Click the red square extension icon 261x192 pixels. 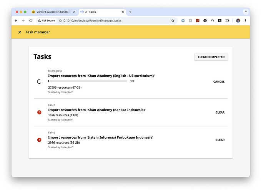(198, 21)
